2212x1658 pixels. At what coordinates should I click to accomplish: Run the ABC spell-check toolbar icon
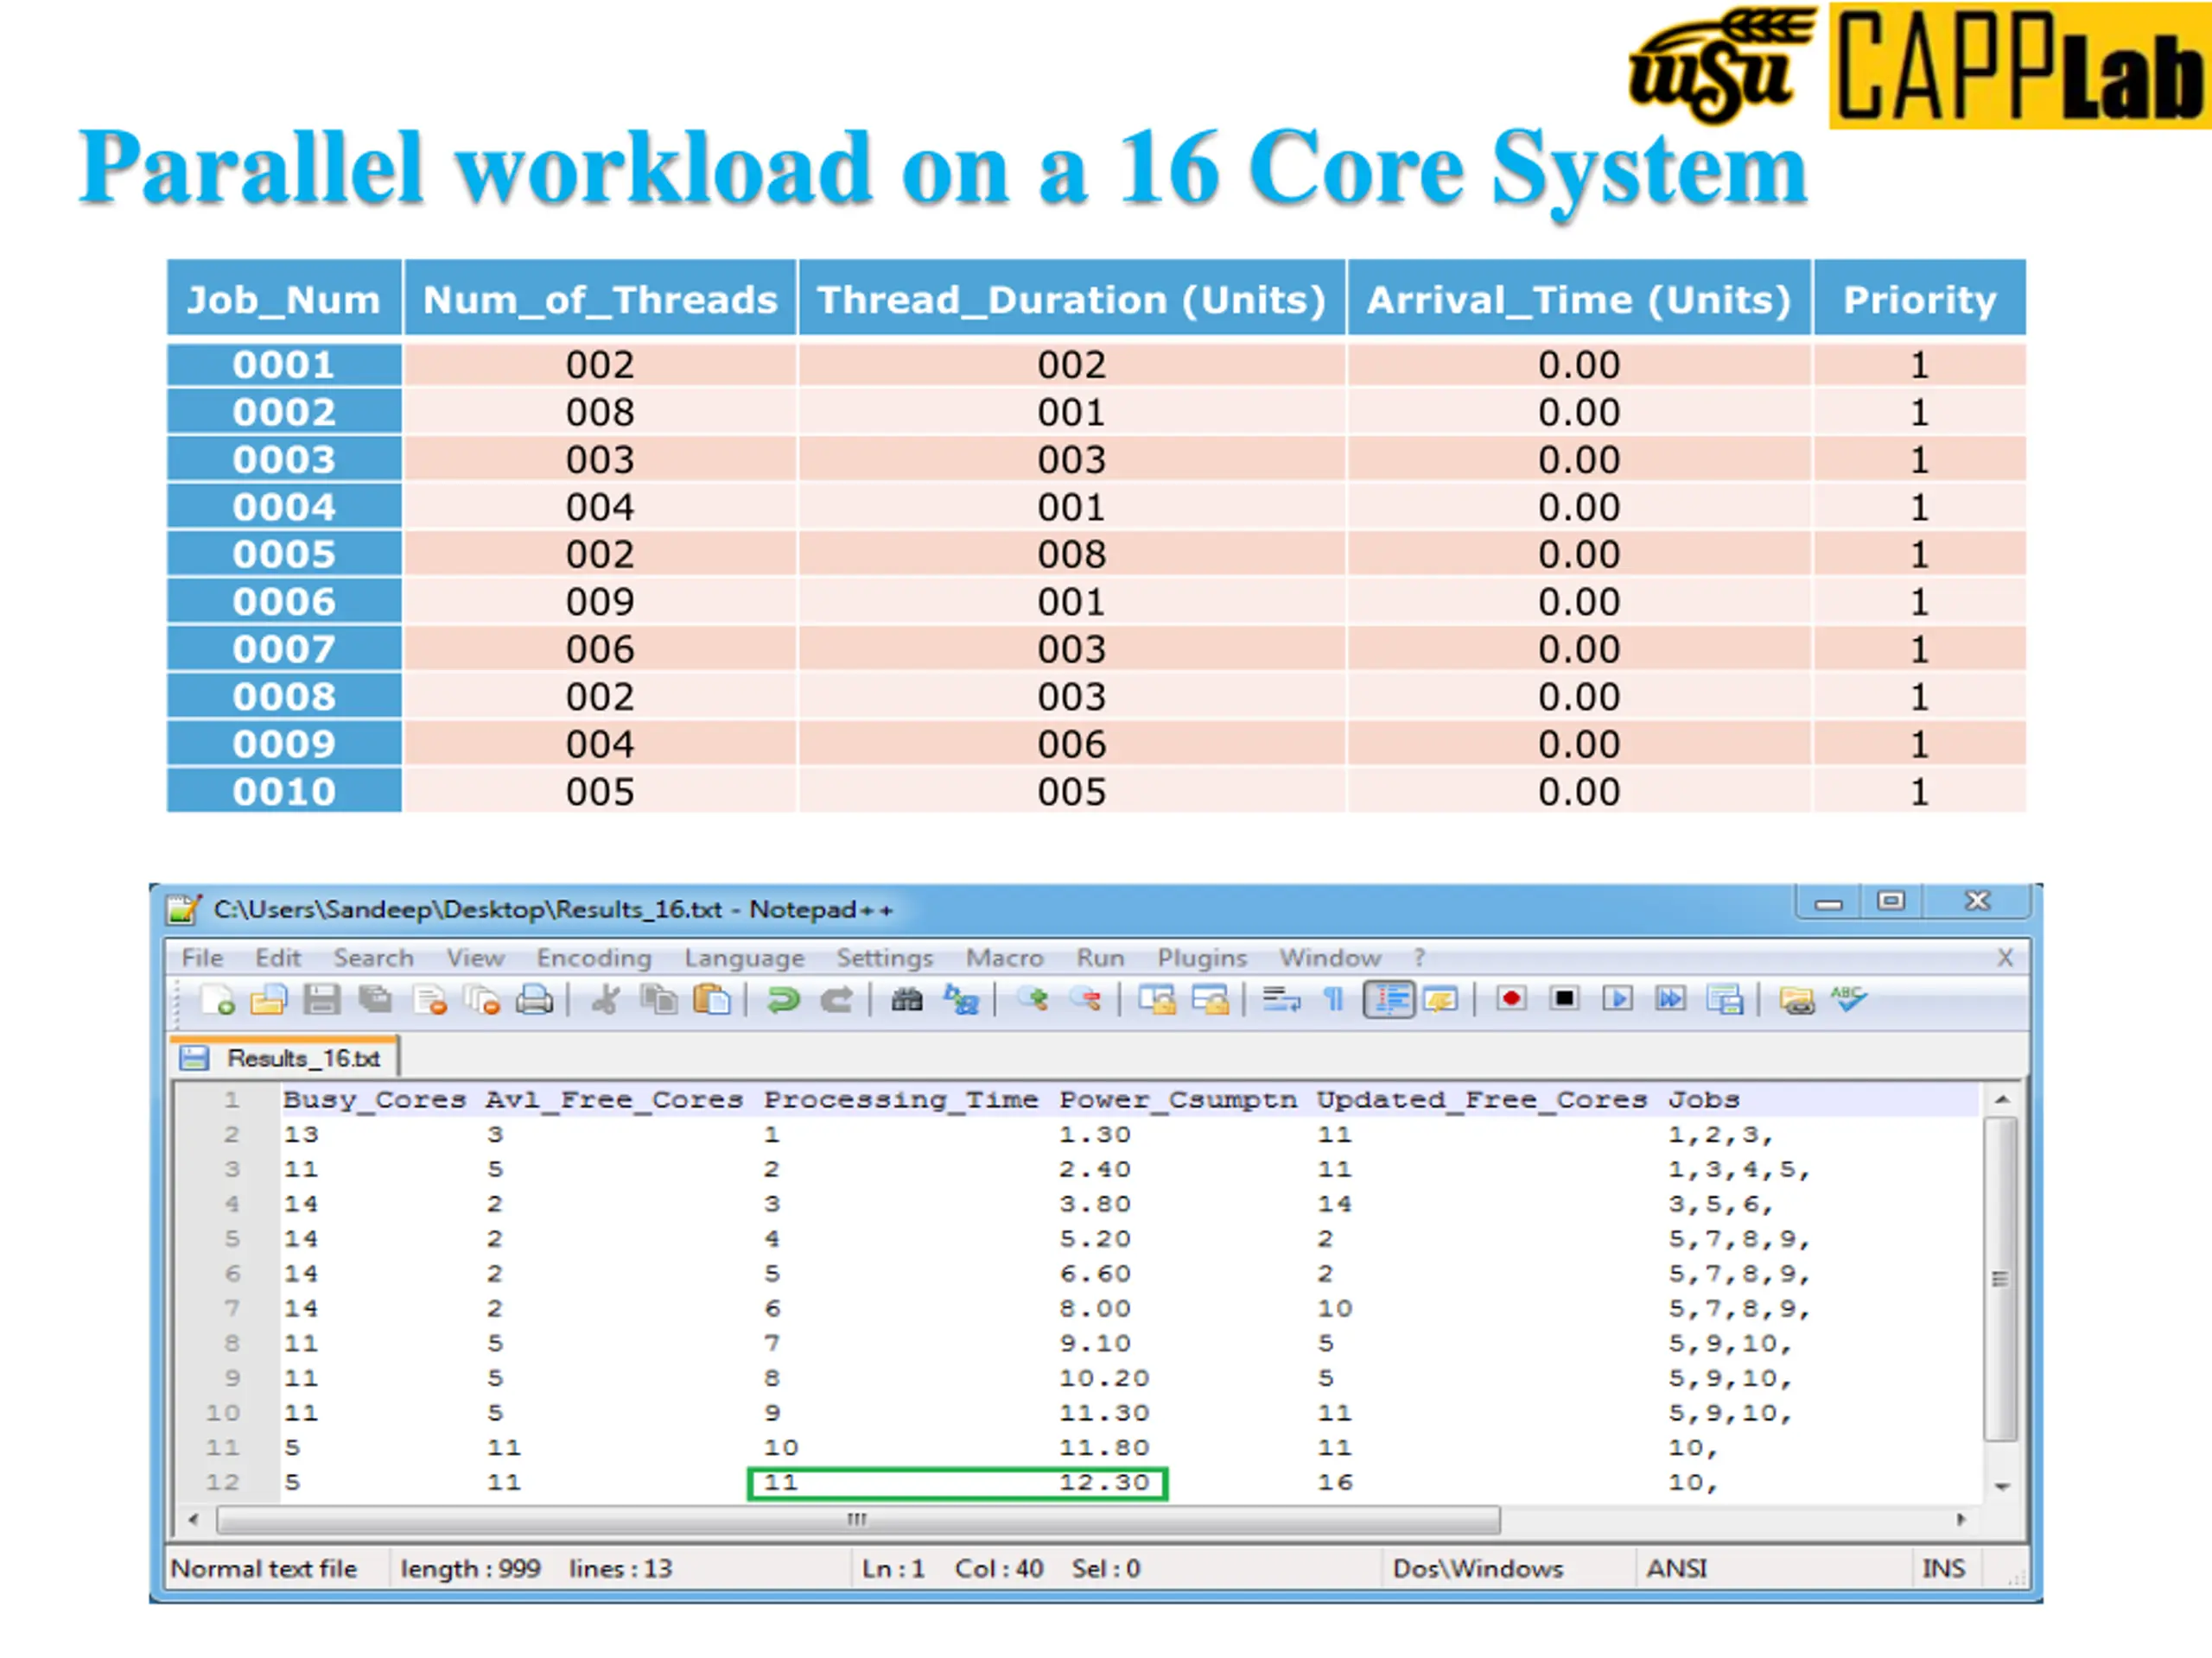(x=1849, y=999)
